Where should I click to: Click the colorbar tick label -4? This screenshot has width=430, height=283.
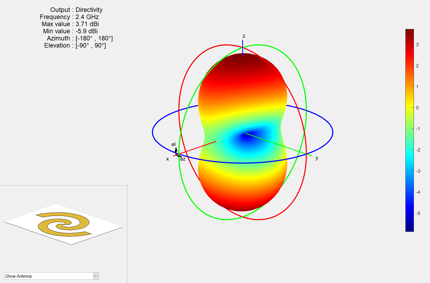[418, 192]
